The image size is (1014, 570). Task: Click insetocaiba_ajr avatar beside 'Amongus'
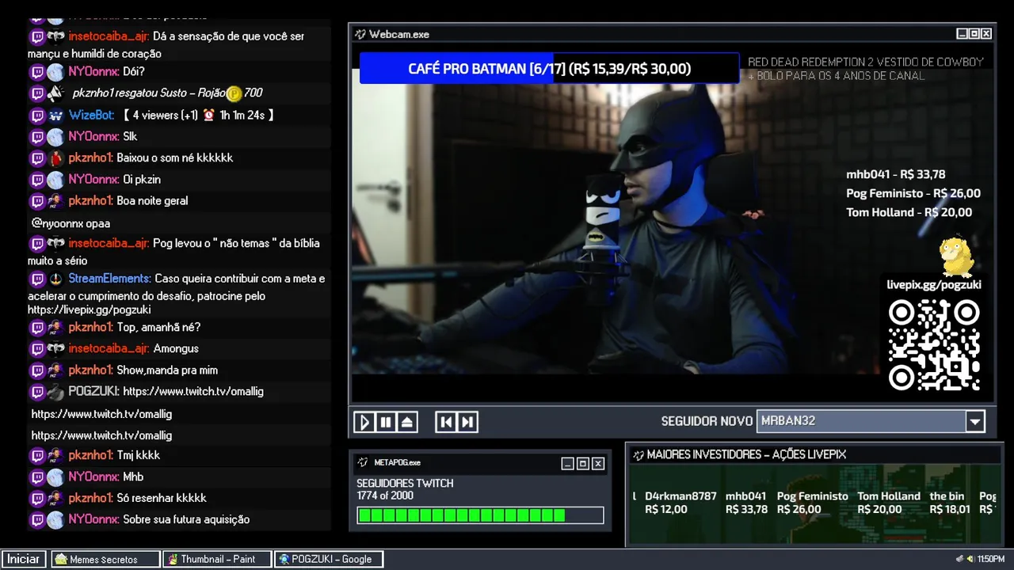(x=55, y=348)
